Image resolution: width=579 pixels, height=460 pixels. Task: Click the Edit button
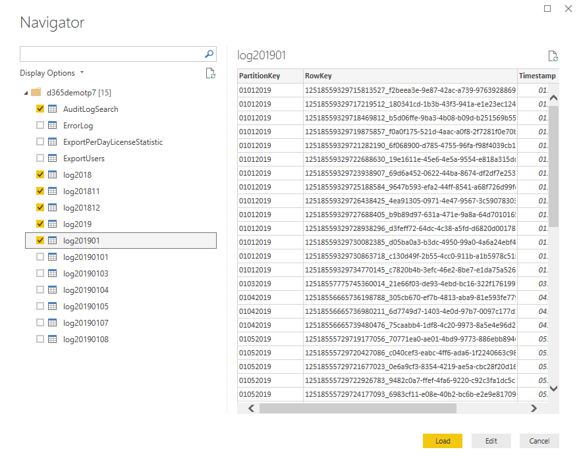click(491, 441)
